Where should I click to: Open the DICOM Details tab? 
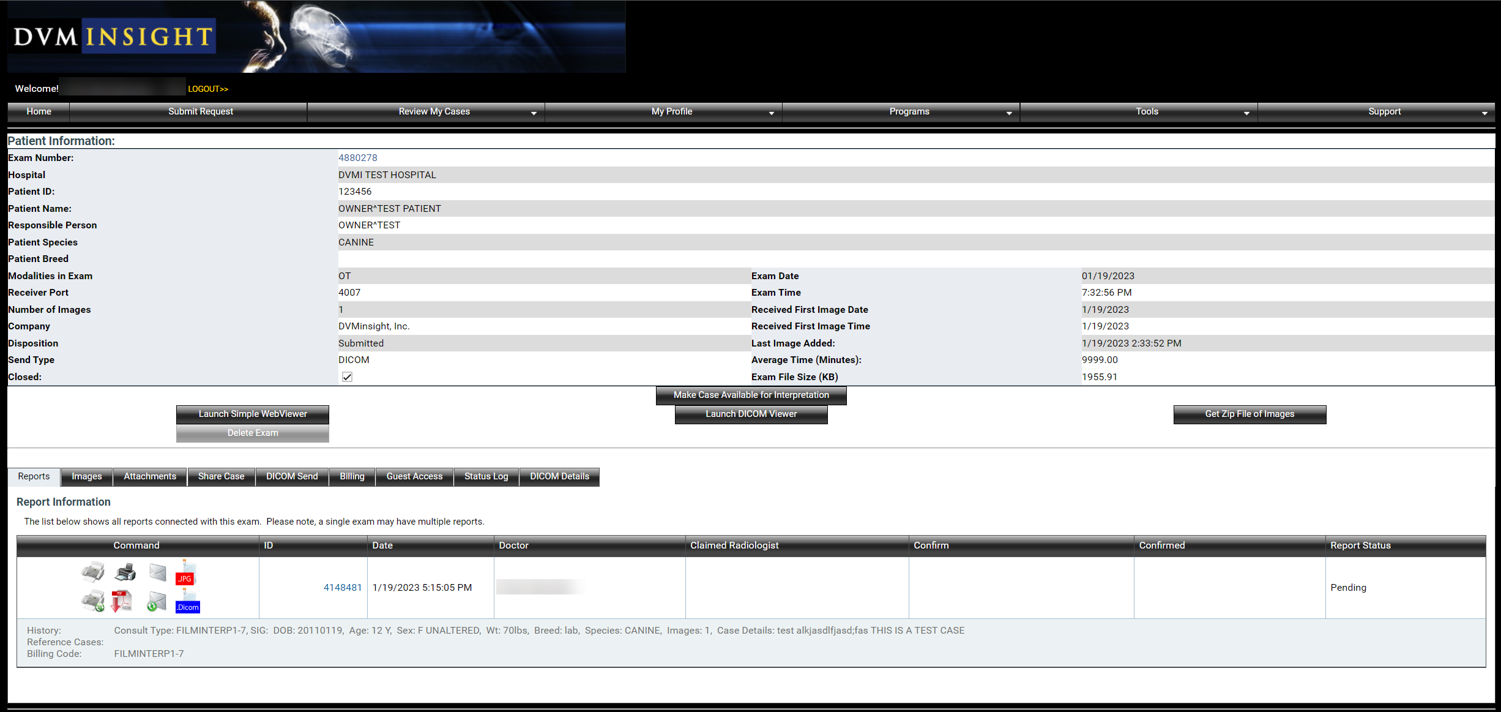pyautogui.click(x=559, y=476)
